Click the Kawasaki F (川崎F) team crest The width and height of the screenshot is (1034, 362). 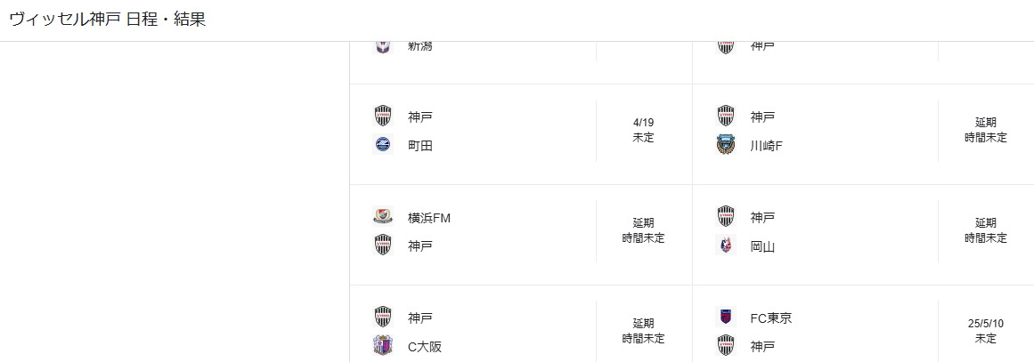(x=725, y=146)
